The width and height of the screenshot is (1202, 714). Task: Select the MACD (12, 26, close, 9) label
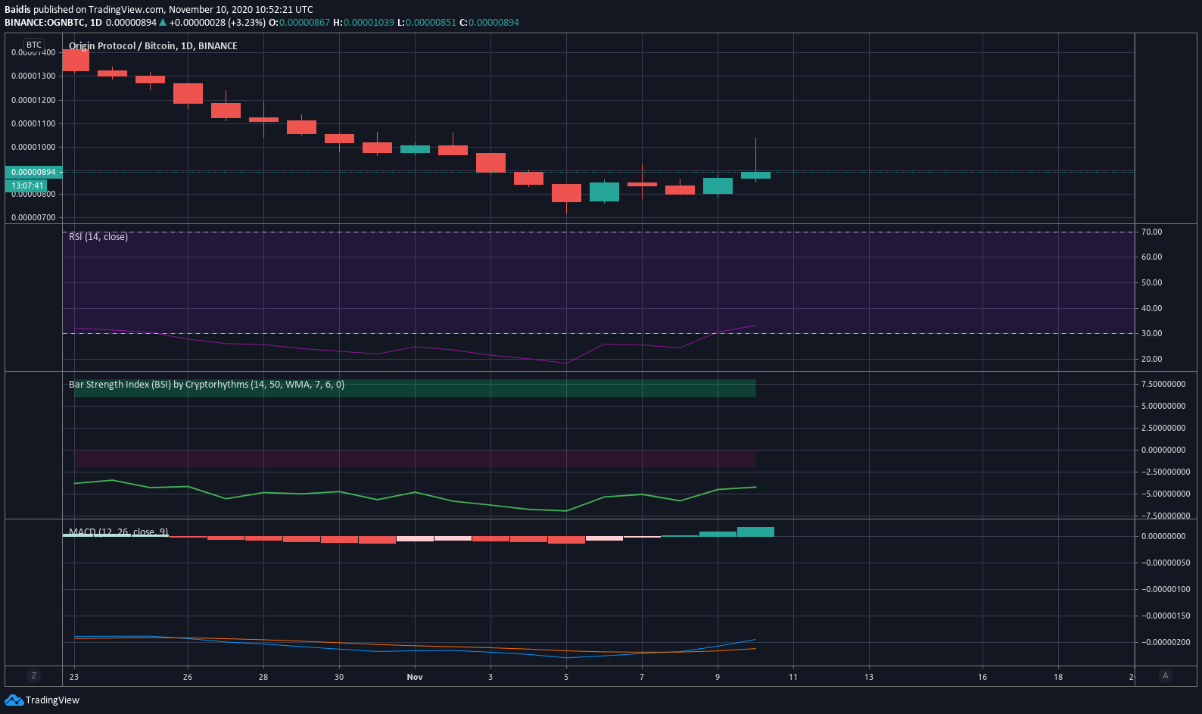click(x=119, y=532)
